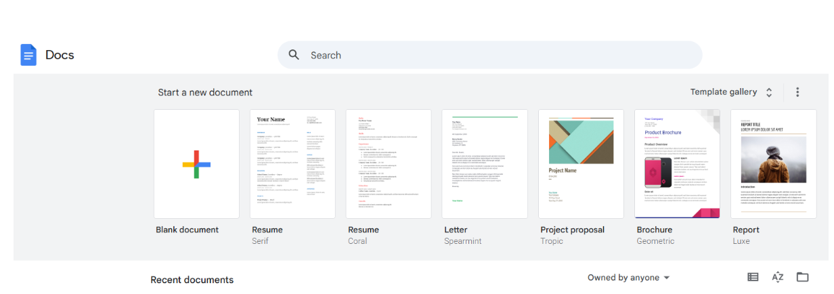Open the Brochure Geometric template thumbnail

677,164
